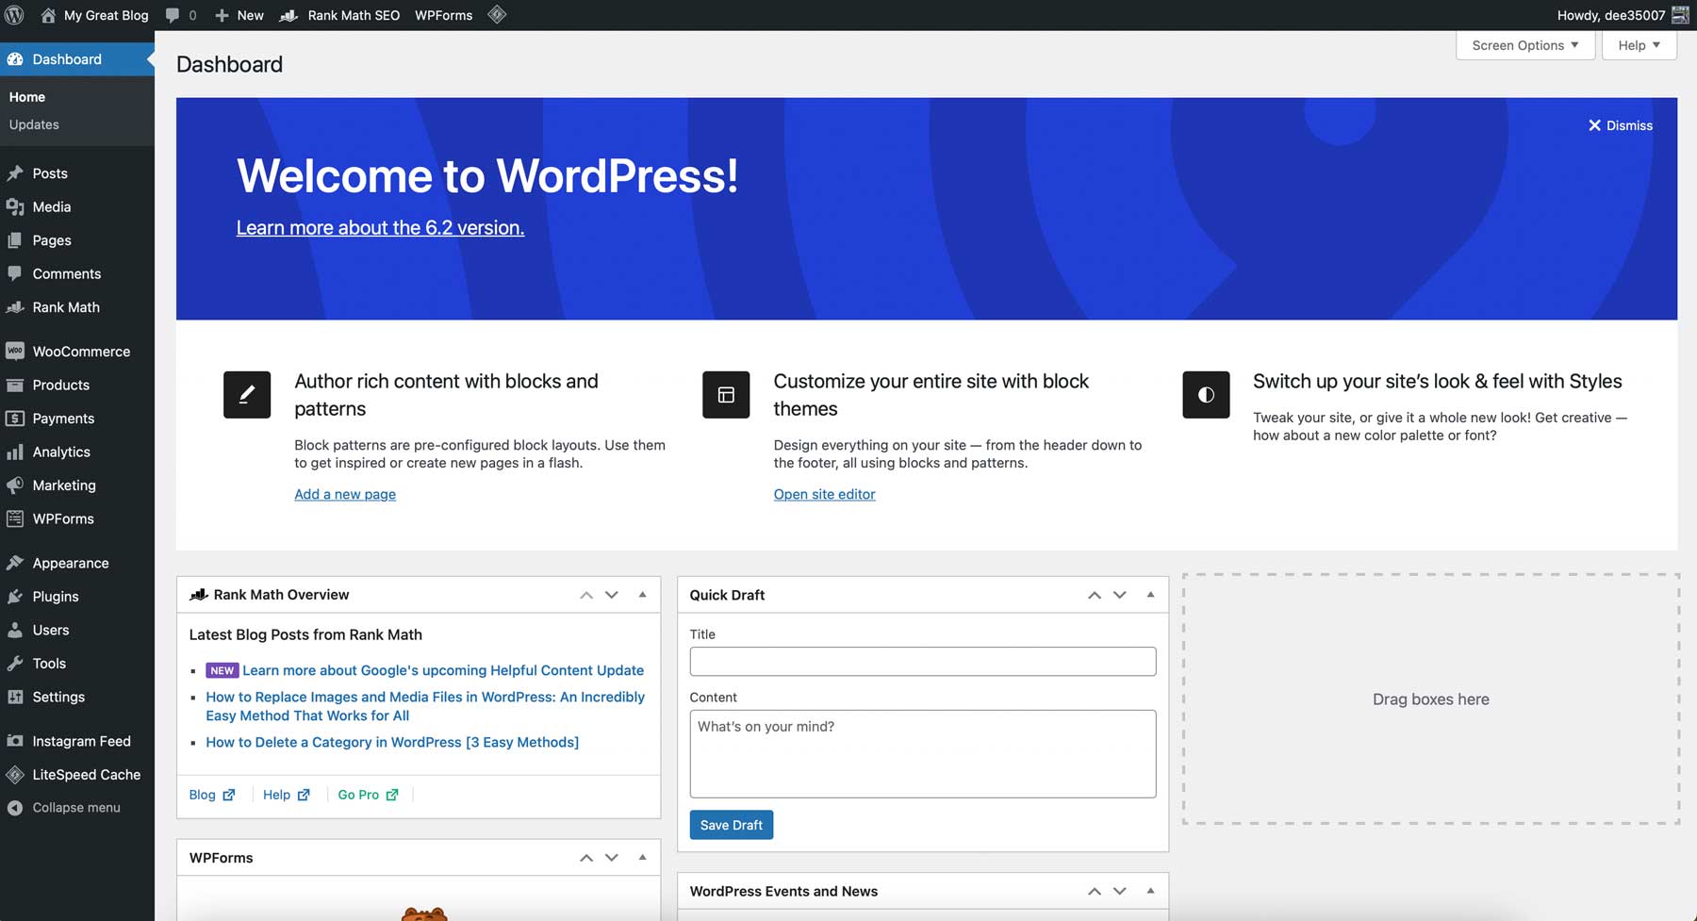Open LiteSpeed Cache via its sidebar icon
Image resolution: width=1697 pixels, height=921 pixels.
coord(16,774)
